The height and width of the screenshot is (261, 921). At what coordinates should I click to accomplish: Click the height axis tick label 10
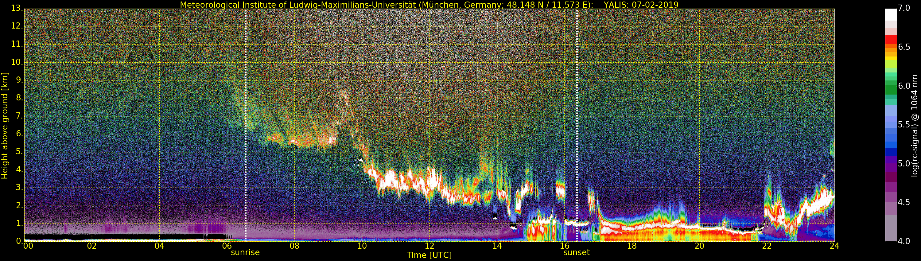point(17,62)
